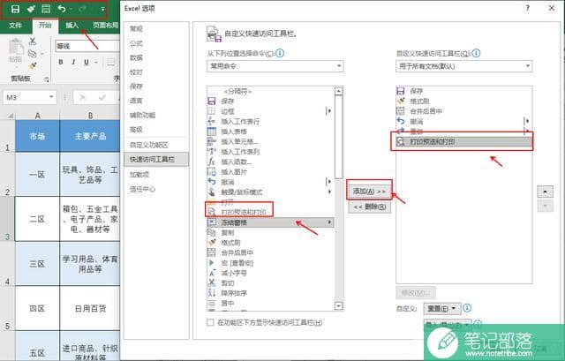Open 高级 category in Excel Options sidebar
The width and height of the screenshot is (565, 361).
[x=136, y=130]
